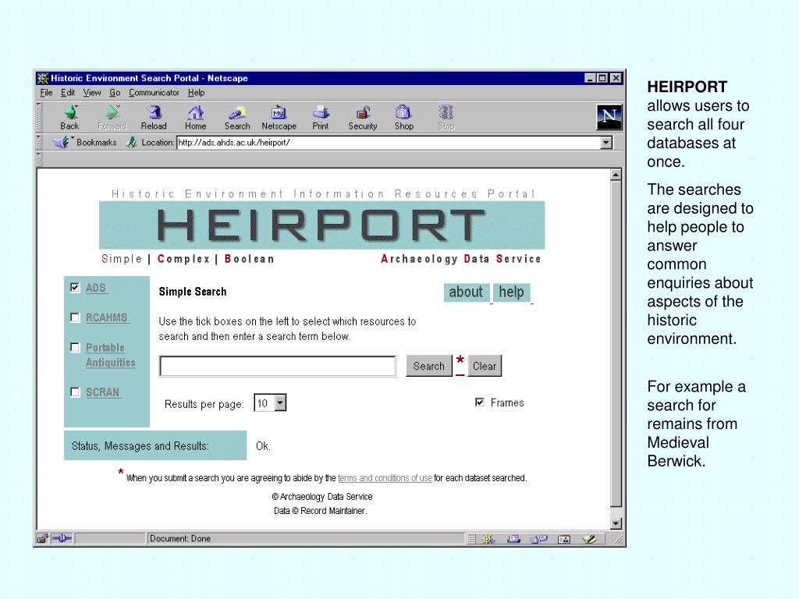The width and height of the screenshot is (799, 599).
Task: Open the Edit menu
Action: [x=68, y=93]
